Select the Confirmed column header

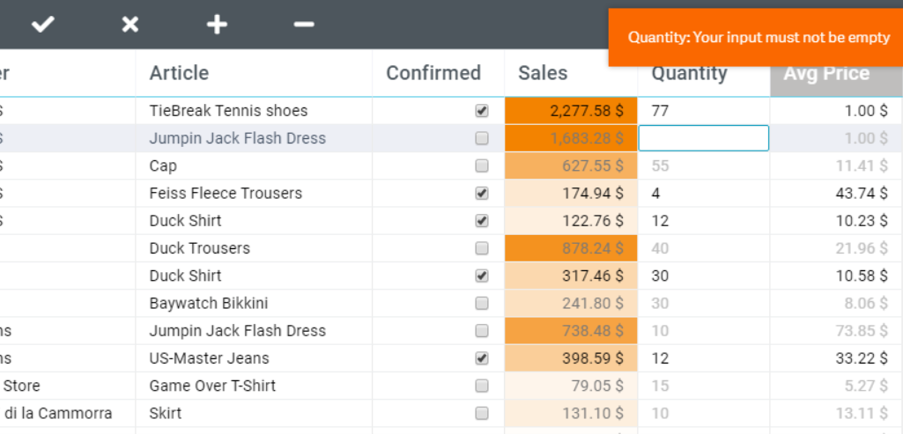point(433,73)
